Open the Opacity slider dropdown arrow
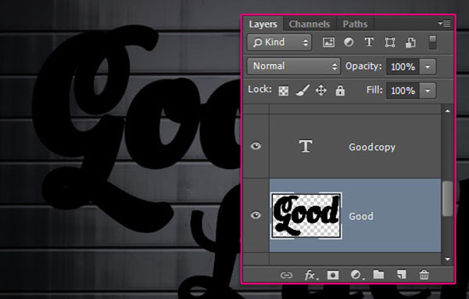 pos(428,67)
